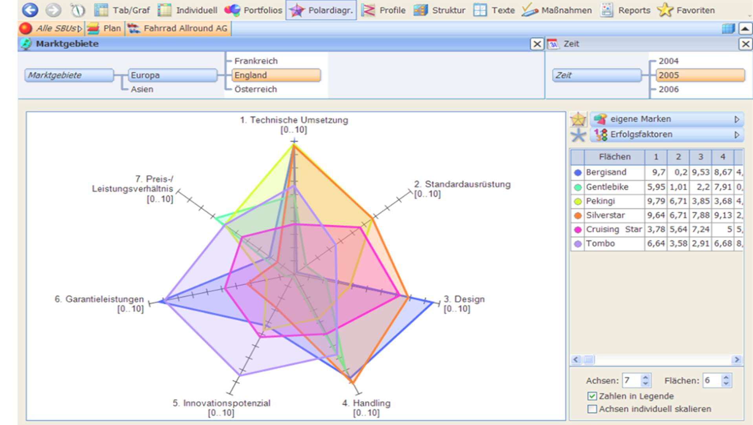Switch to Portfolios view

click(x=253, y=10)
